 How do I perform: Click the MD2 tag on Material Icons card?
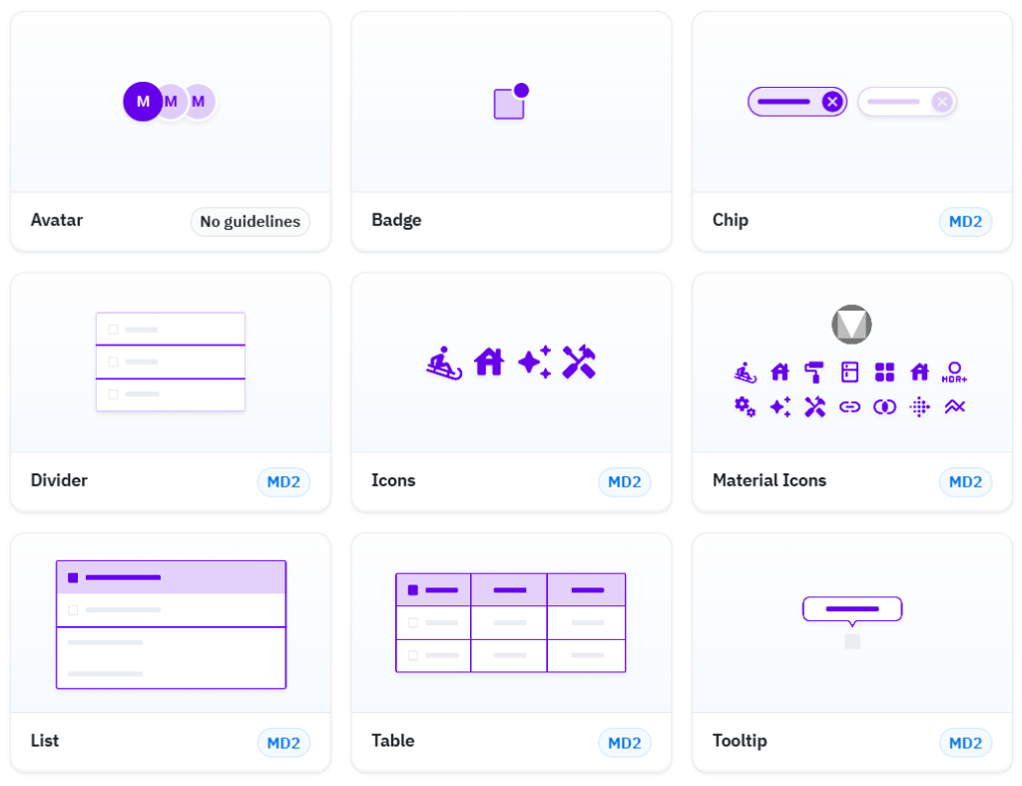(965, 482)
